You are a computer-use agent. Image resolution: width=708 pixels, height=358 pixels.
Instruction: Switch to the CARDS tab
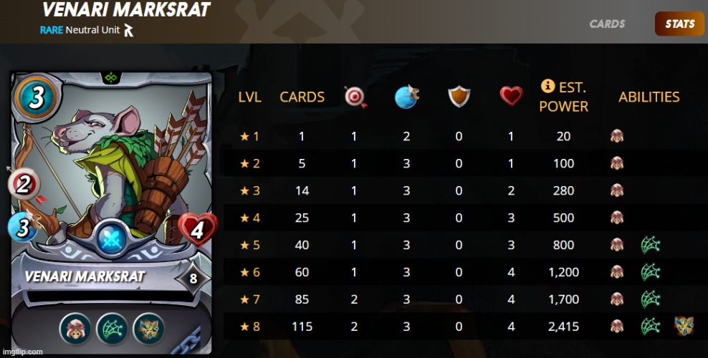click(x=607, y=24)
